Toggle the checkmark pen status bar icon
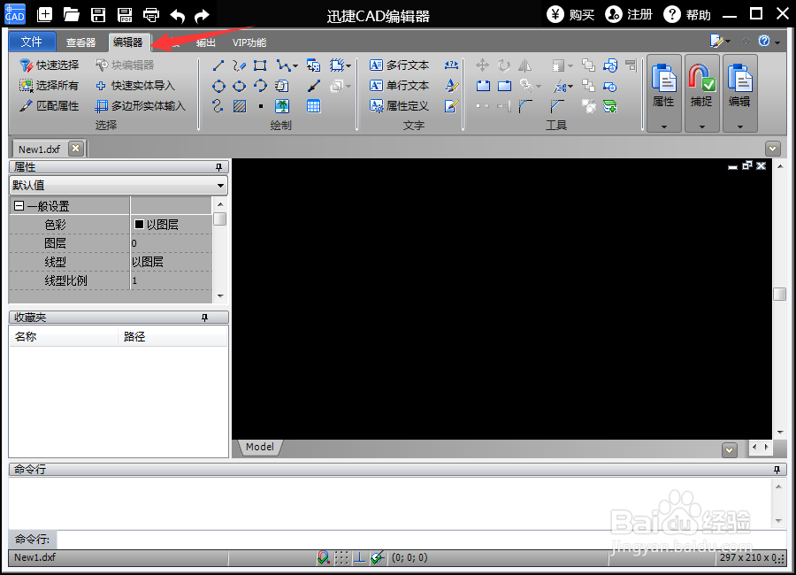 coord(377,557)
